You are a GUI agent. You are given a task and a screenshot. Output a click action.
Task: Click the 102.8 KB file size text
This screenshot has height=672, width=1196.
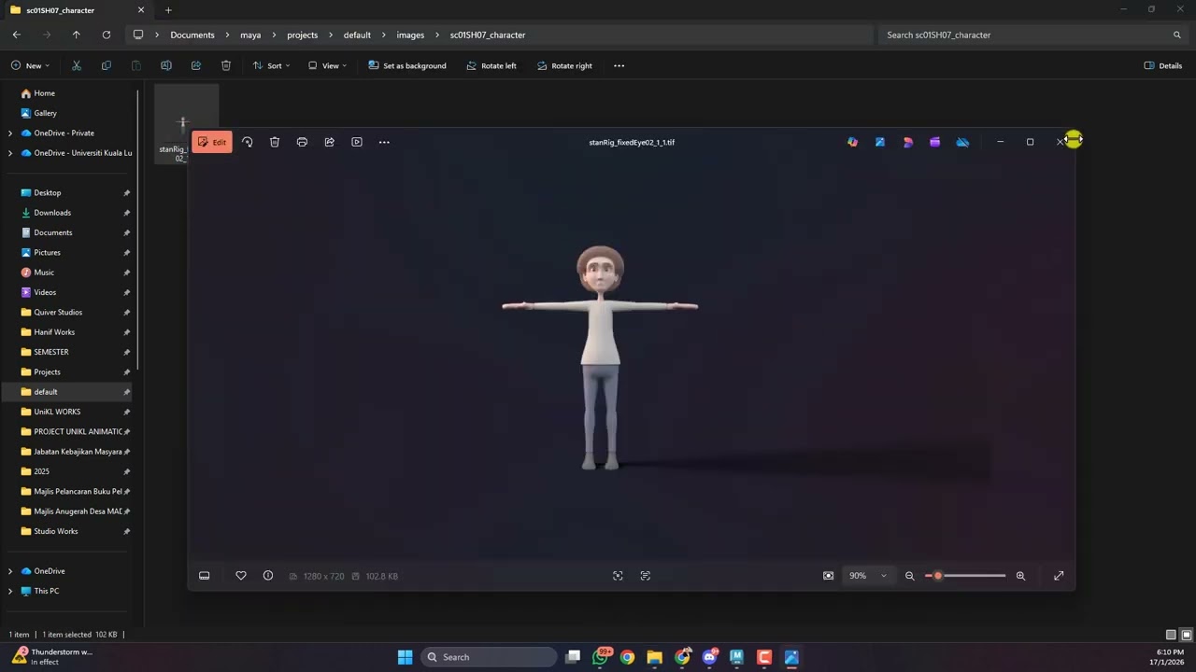(x=381, y=577)
